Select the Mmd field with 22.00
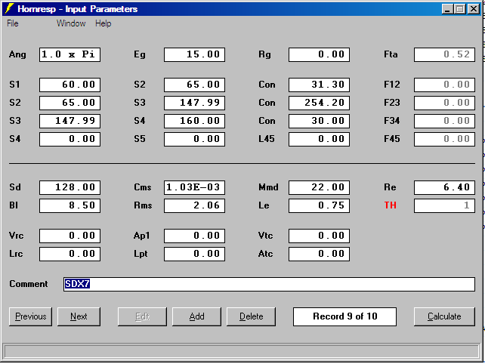The image size is (485, 364). 320,187
